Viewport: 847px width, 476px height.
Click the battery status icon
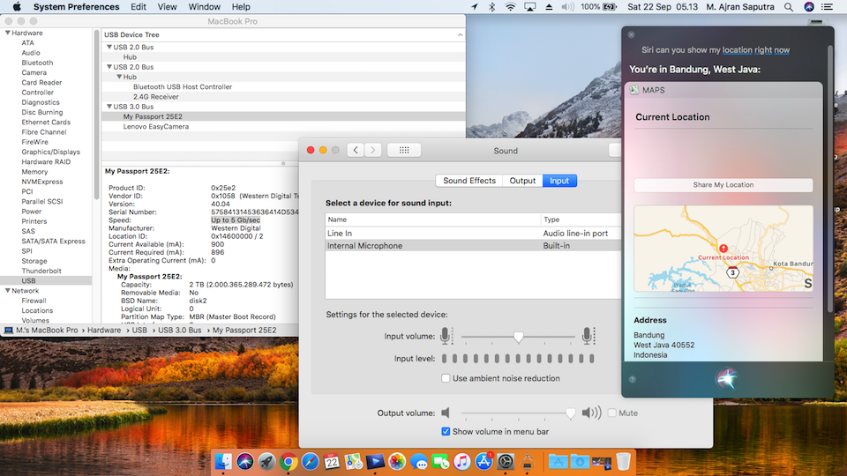[610, 7]
